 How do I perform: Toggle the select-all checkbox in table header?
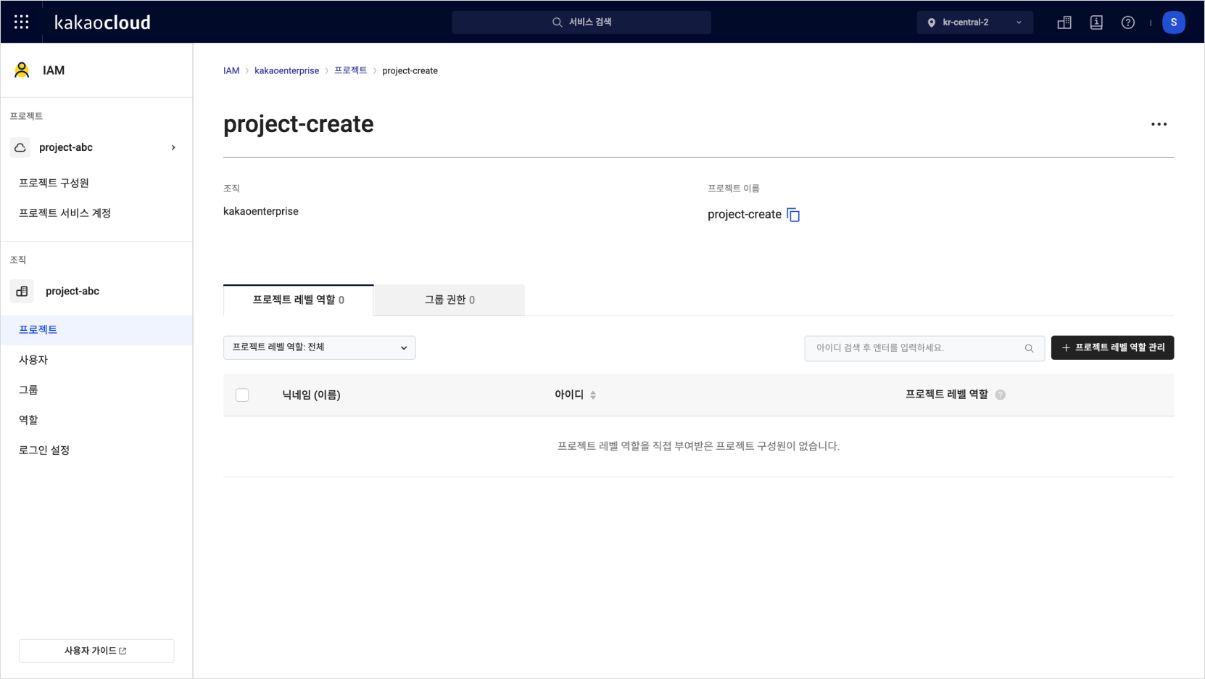(x=242, y=395)
